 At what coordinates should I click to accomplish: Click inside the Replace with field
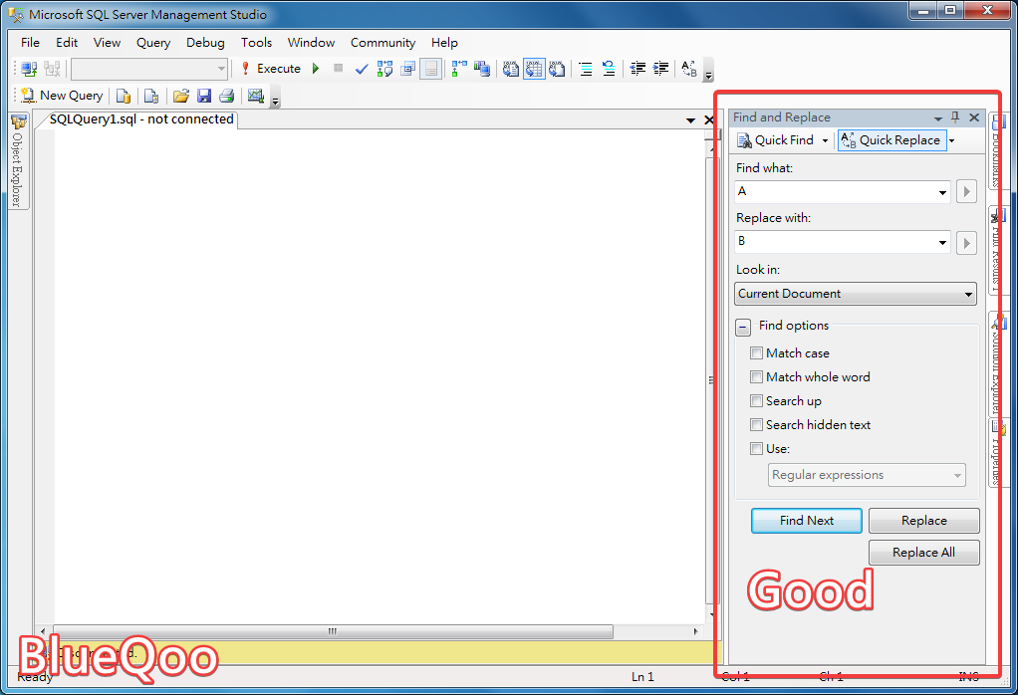click(835, 242)
